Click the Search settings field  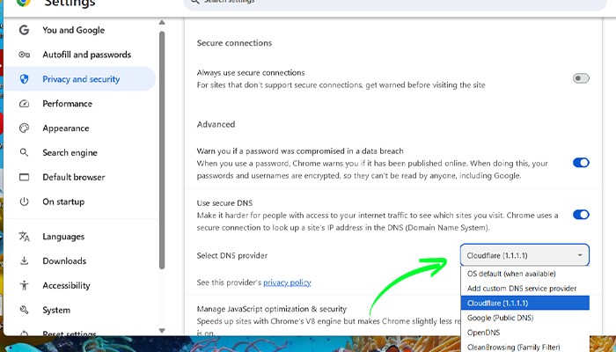396,4
